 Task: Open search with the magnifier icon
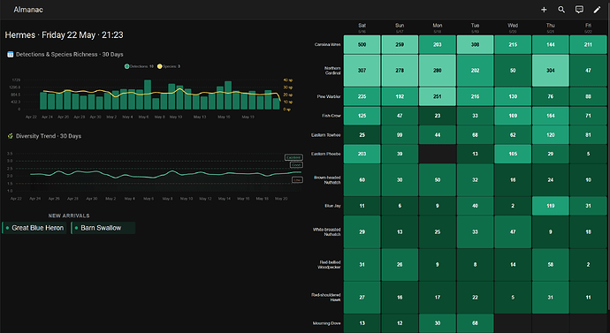(x=561, y=10)
